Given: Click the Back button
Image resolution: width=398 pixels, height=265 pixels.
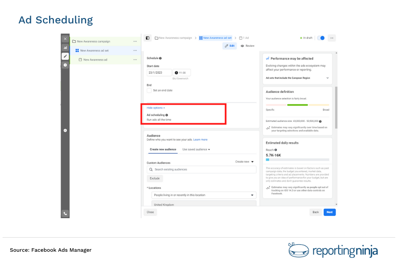Looking at the screenshot, I should click(316, 212).
